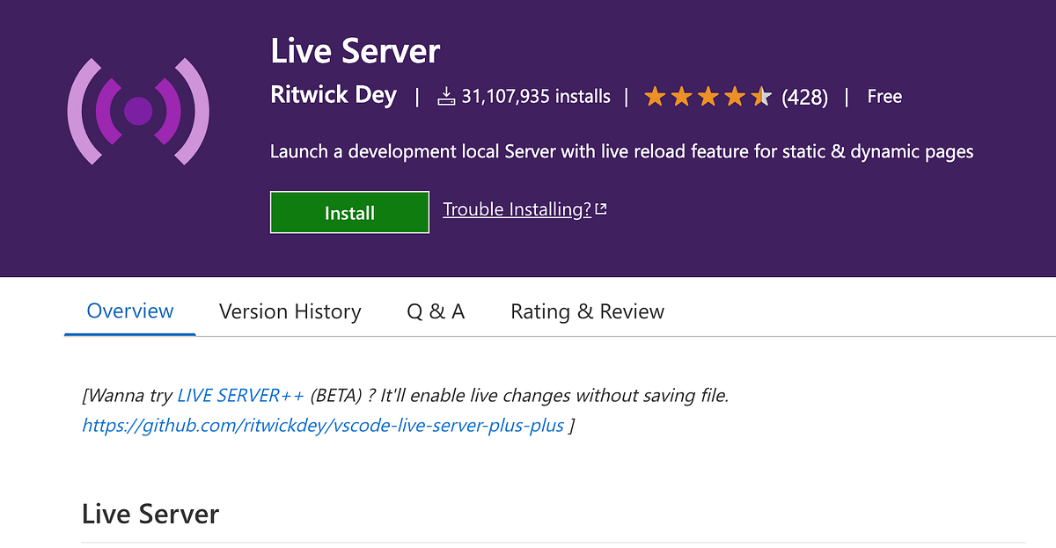The width and height of the screenshot is (1056, 548).
Task: Open the LIVE SERVER++ beta link
Action: coord(241,395)
